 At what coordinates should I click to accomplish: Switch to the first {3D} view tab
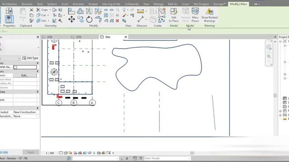(49, 37)
